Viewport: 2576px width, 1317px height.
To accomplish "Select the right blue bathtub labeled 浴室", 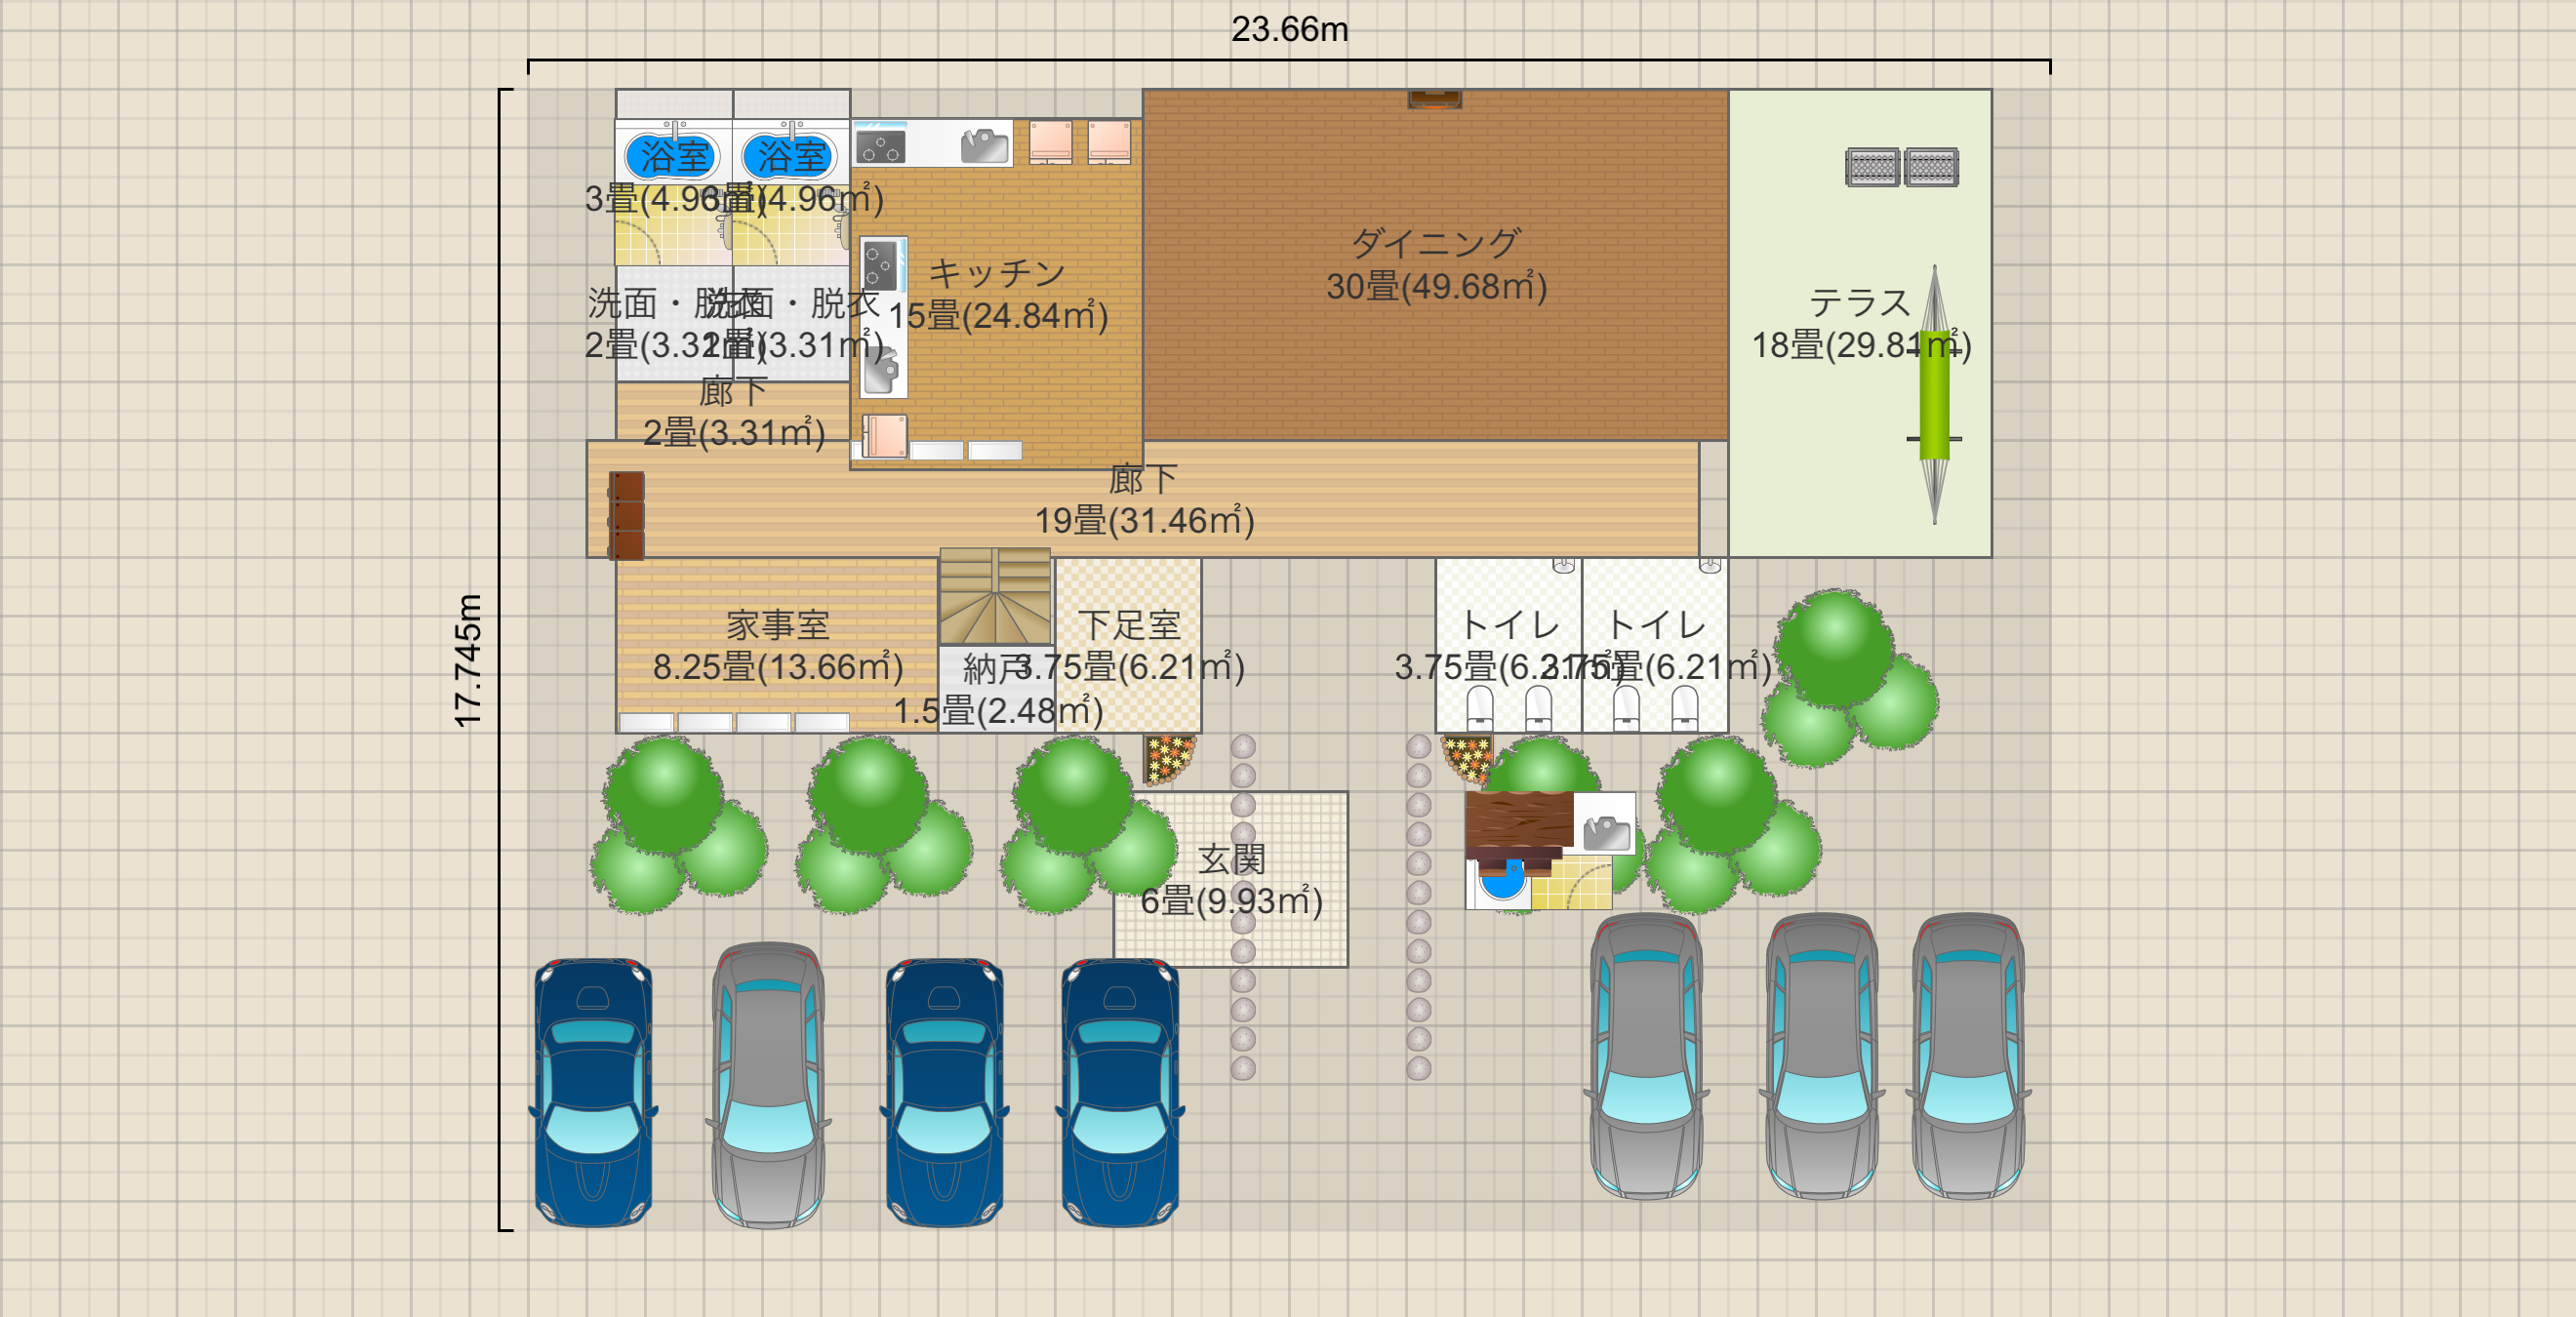I will pos(790,155).
